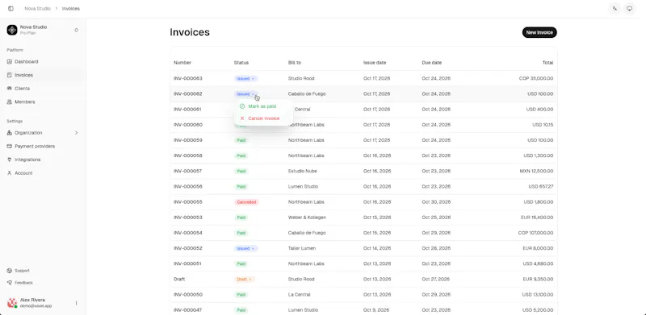Expand the Organization settings chevron
This screenshot has height=315, width=646.
pyautogui.click(x=76, y=133)
